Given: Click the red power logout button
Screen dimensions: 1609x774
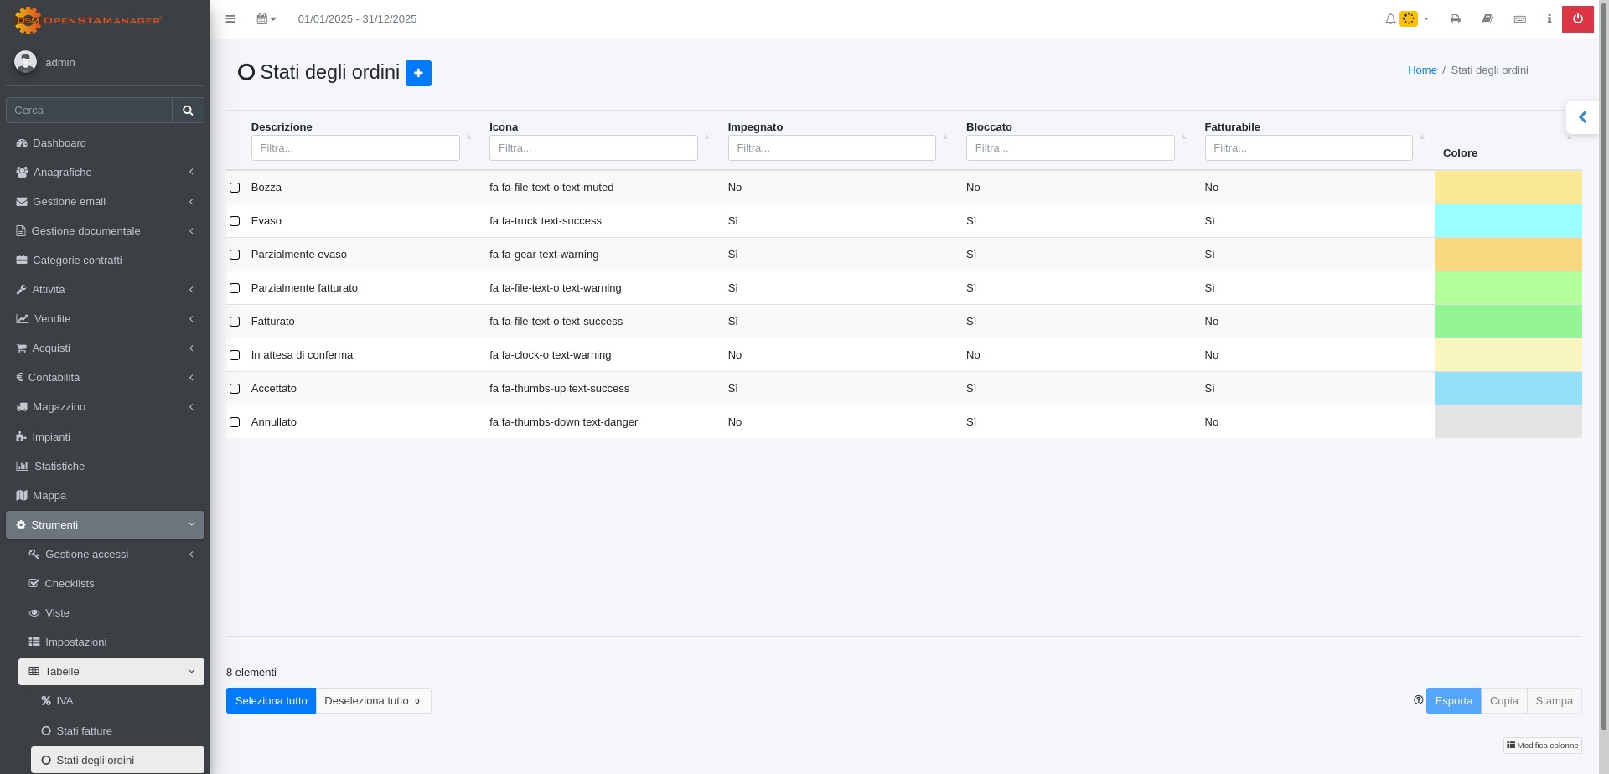Looking at the screenshot, I should (1577, 18).
